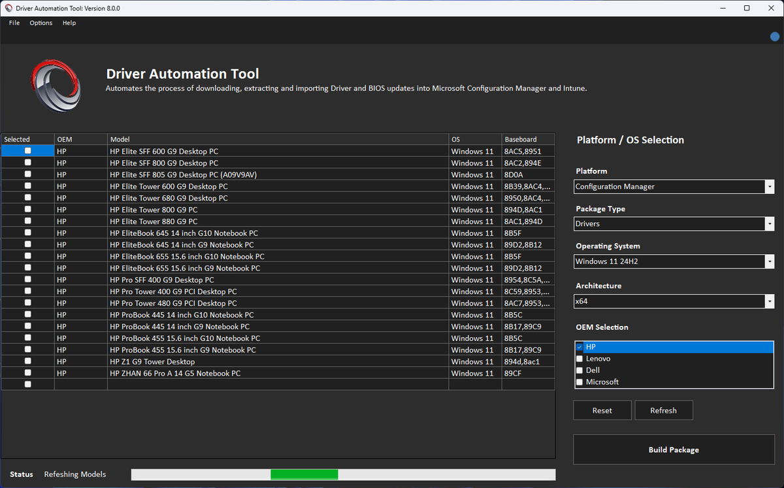Click the Reset button
The image size is (784, 488).
[x=602, y=410]
